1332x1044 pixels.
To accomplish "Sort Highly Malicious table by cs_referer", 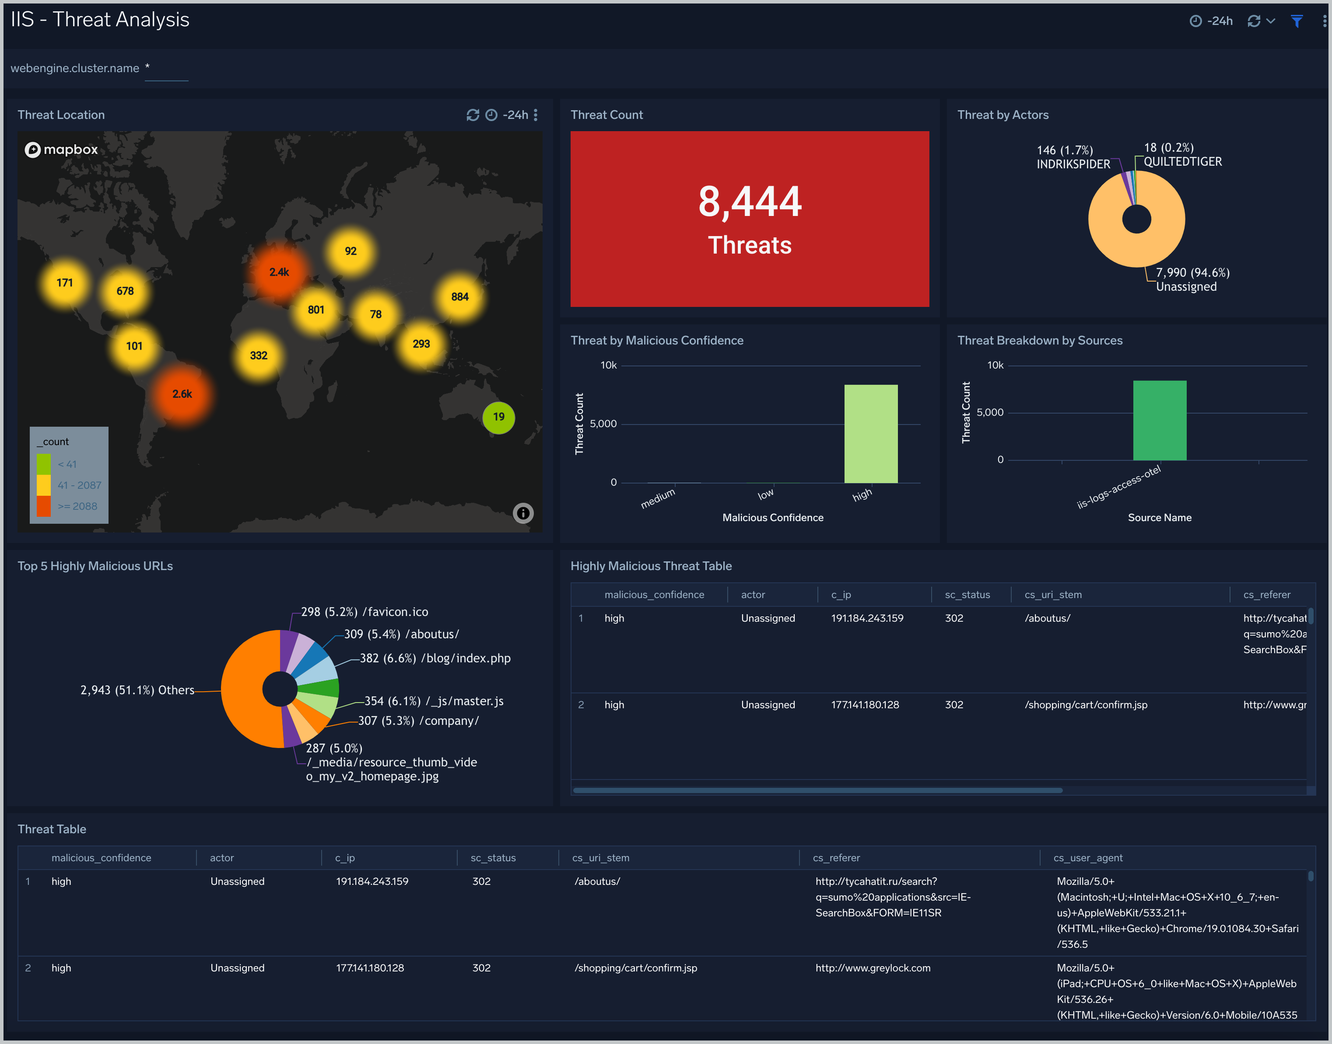I will point(1266,595).
